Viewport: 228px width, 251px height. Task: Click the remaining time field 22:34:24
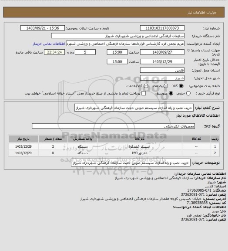click(54, 52)
